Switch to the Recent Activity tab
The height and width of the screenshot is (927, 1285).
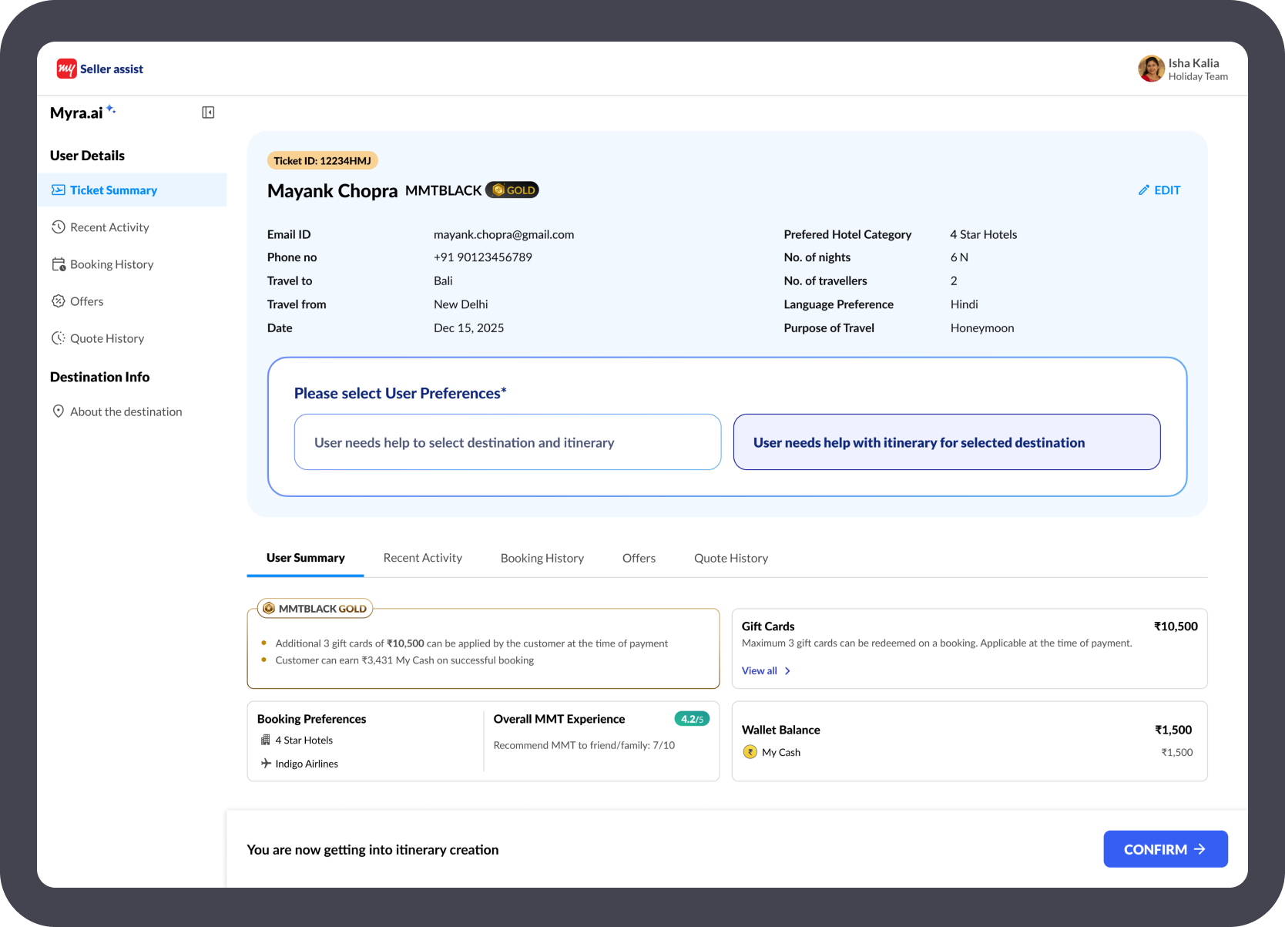[x=423, y=558]
